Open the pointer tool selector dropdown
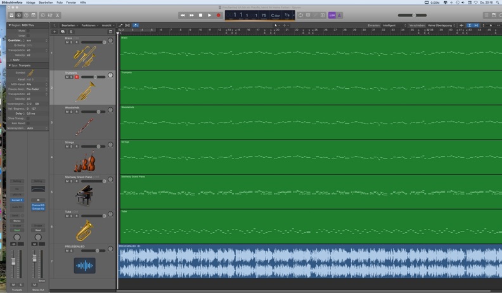Screen dimensions: 502x293 point(276,25)
